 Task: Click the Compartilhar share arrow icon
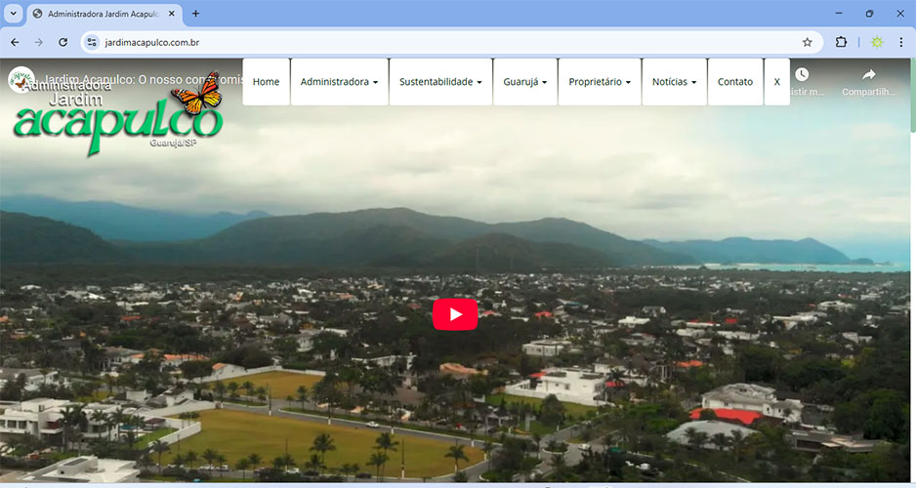point(869,75)
